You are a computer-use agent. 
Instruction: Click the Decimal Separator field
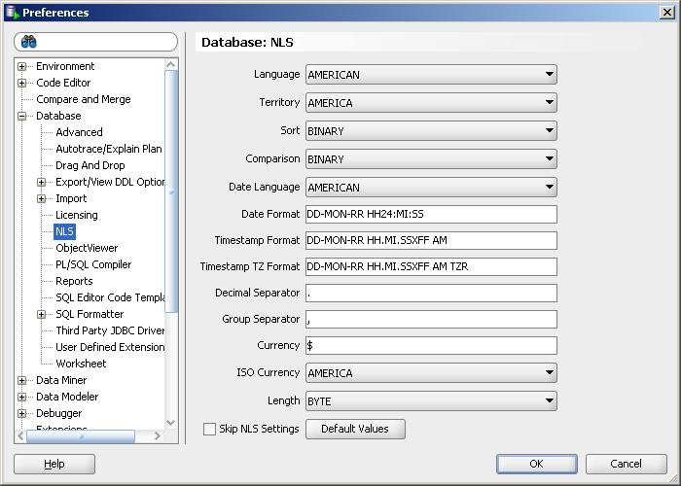coord(431,294)
